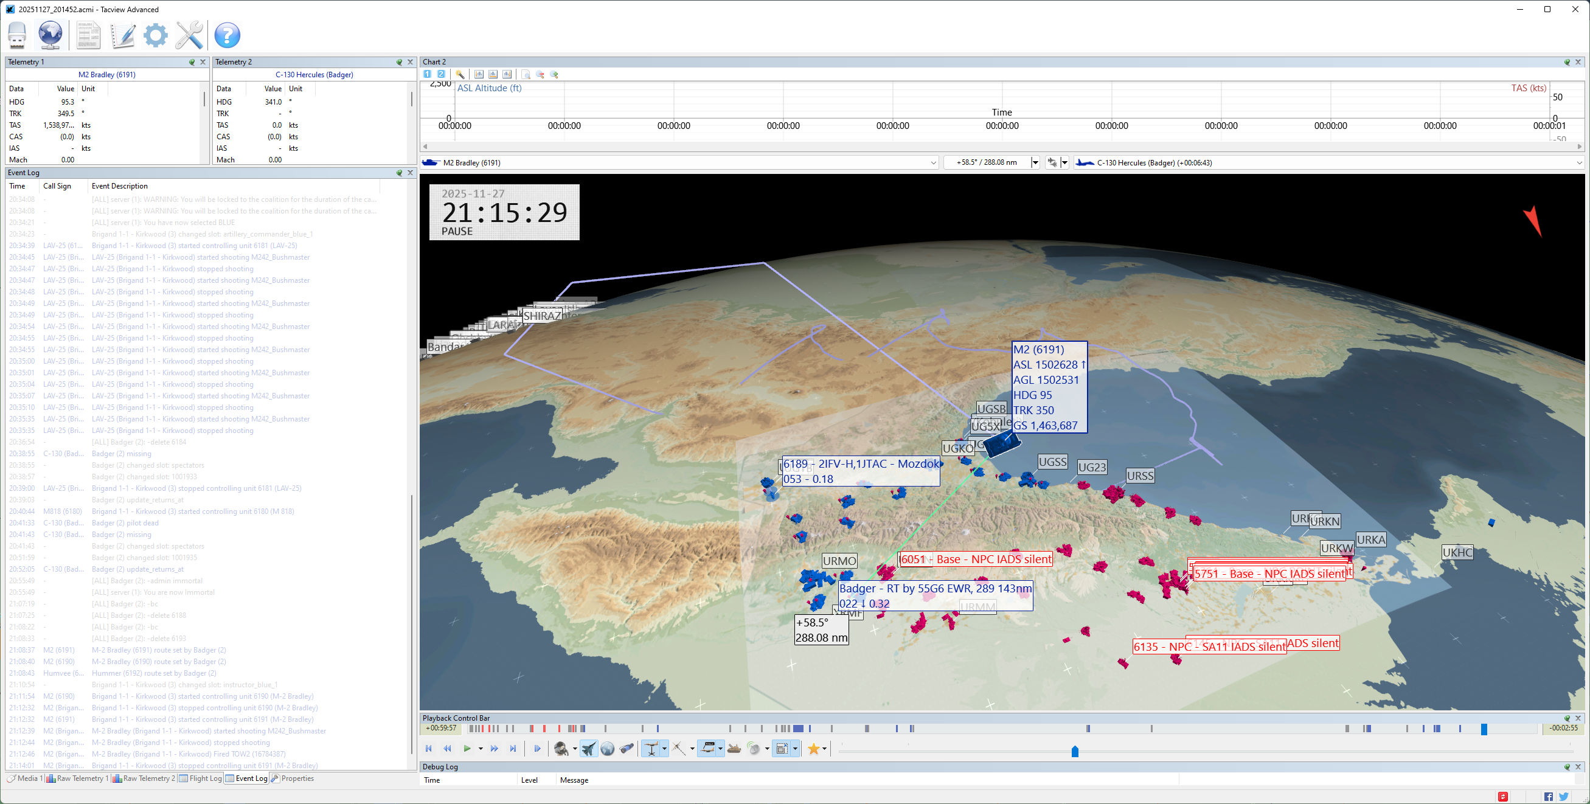
Task: Open the star bookmarks dropdown arrow
Action: click(x=825, y=749)
